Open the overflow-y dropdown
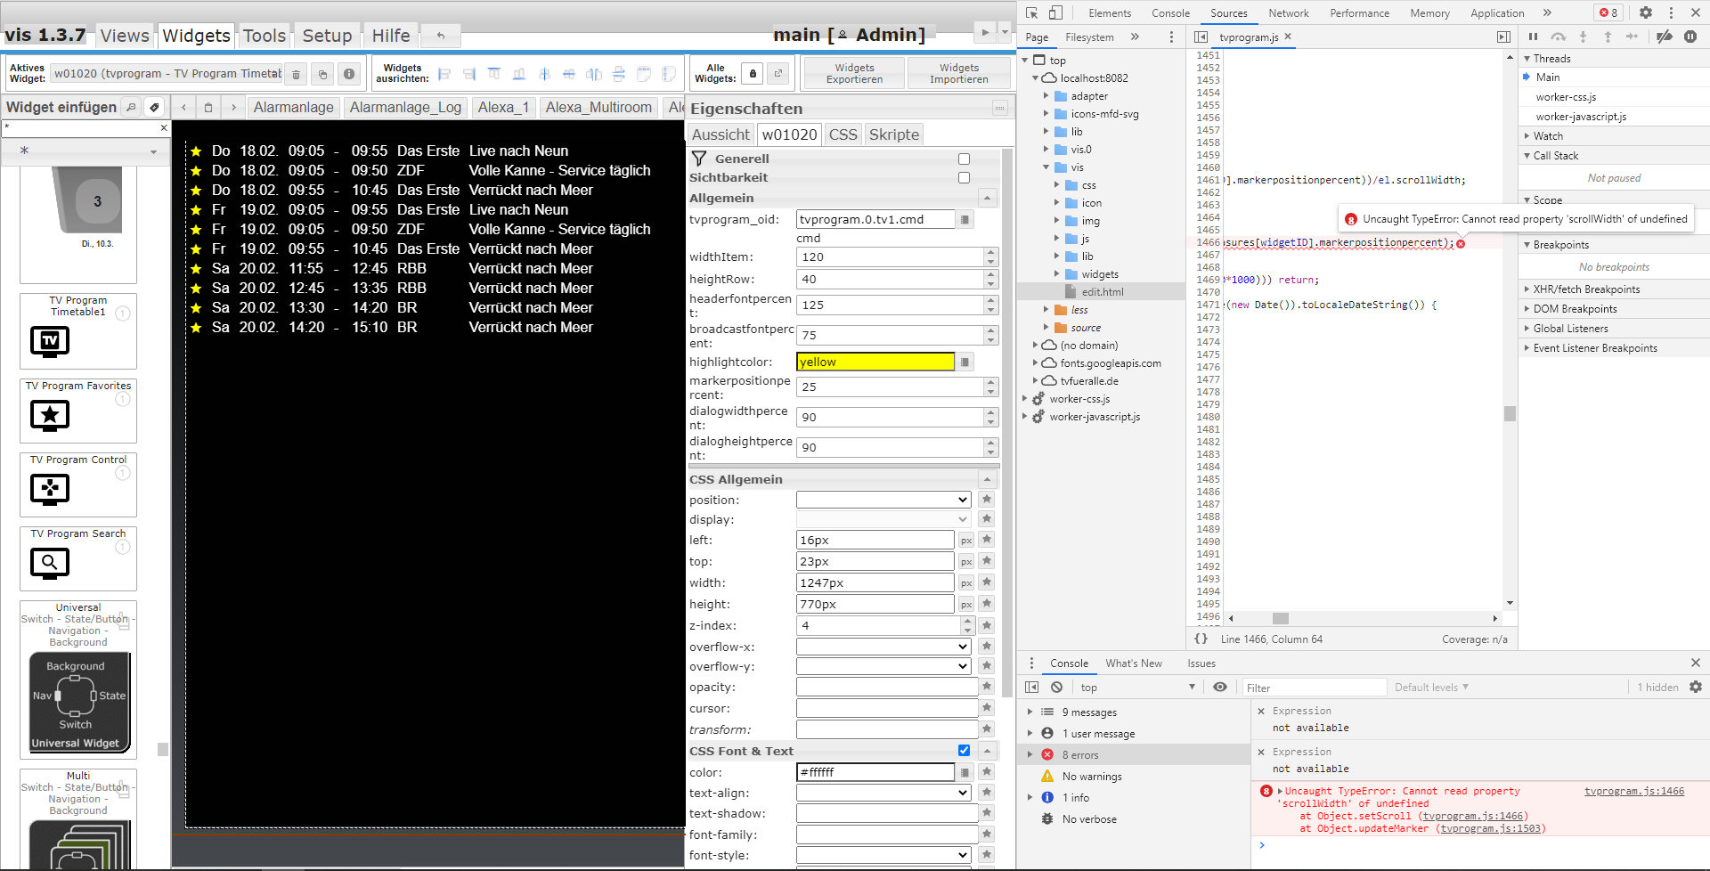This screenshot has width=1710, height=871. pyautogui.click(x=883, y=666)
